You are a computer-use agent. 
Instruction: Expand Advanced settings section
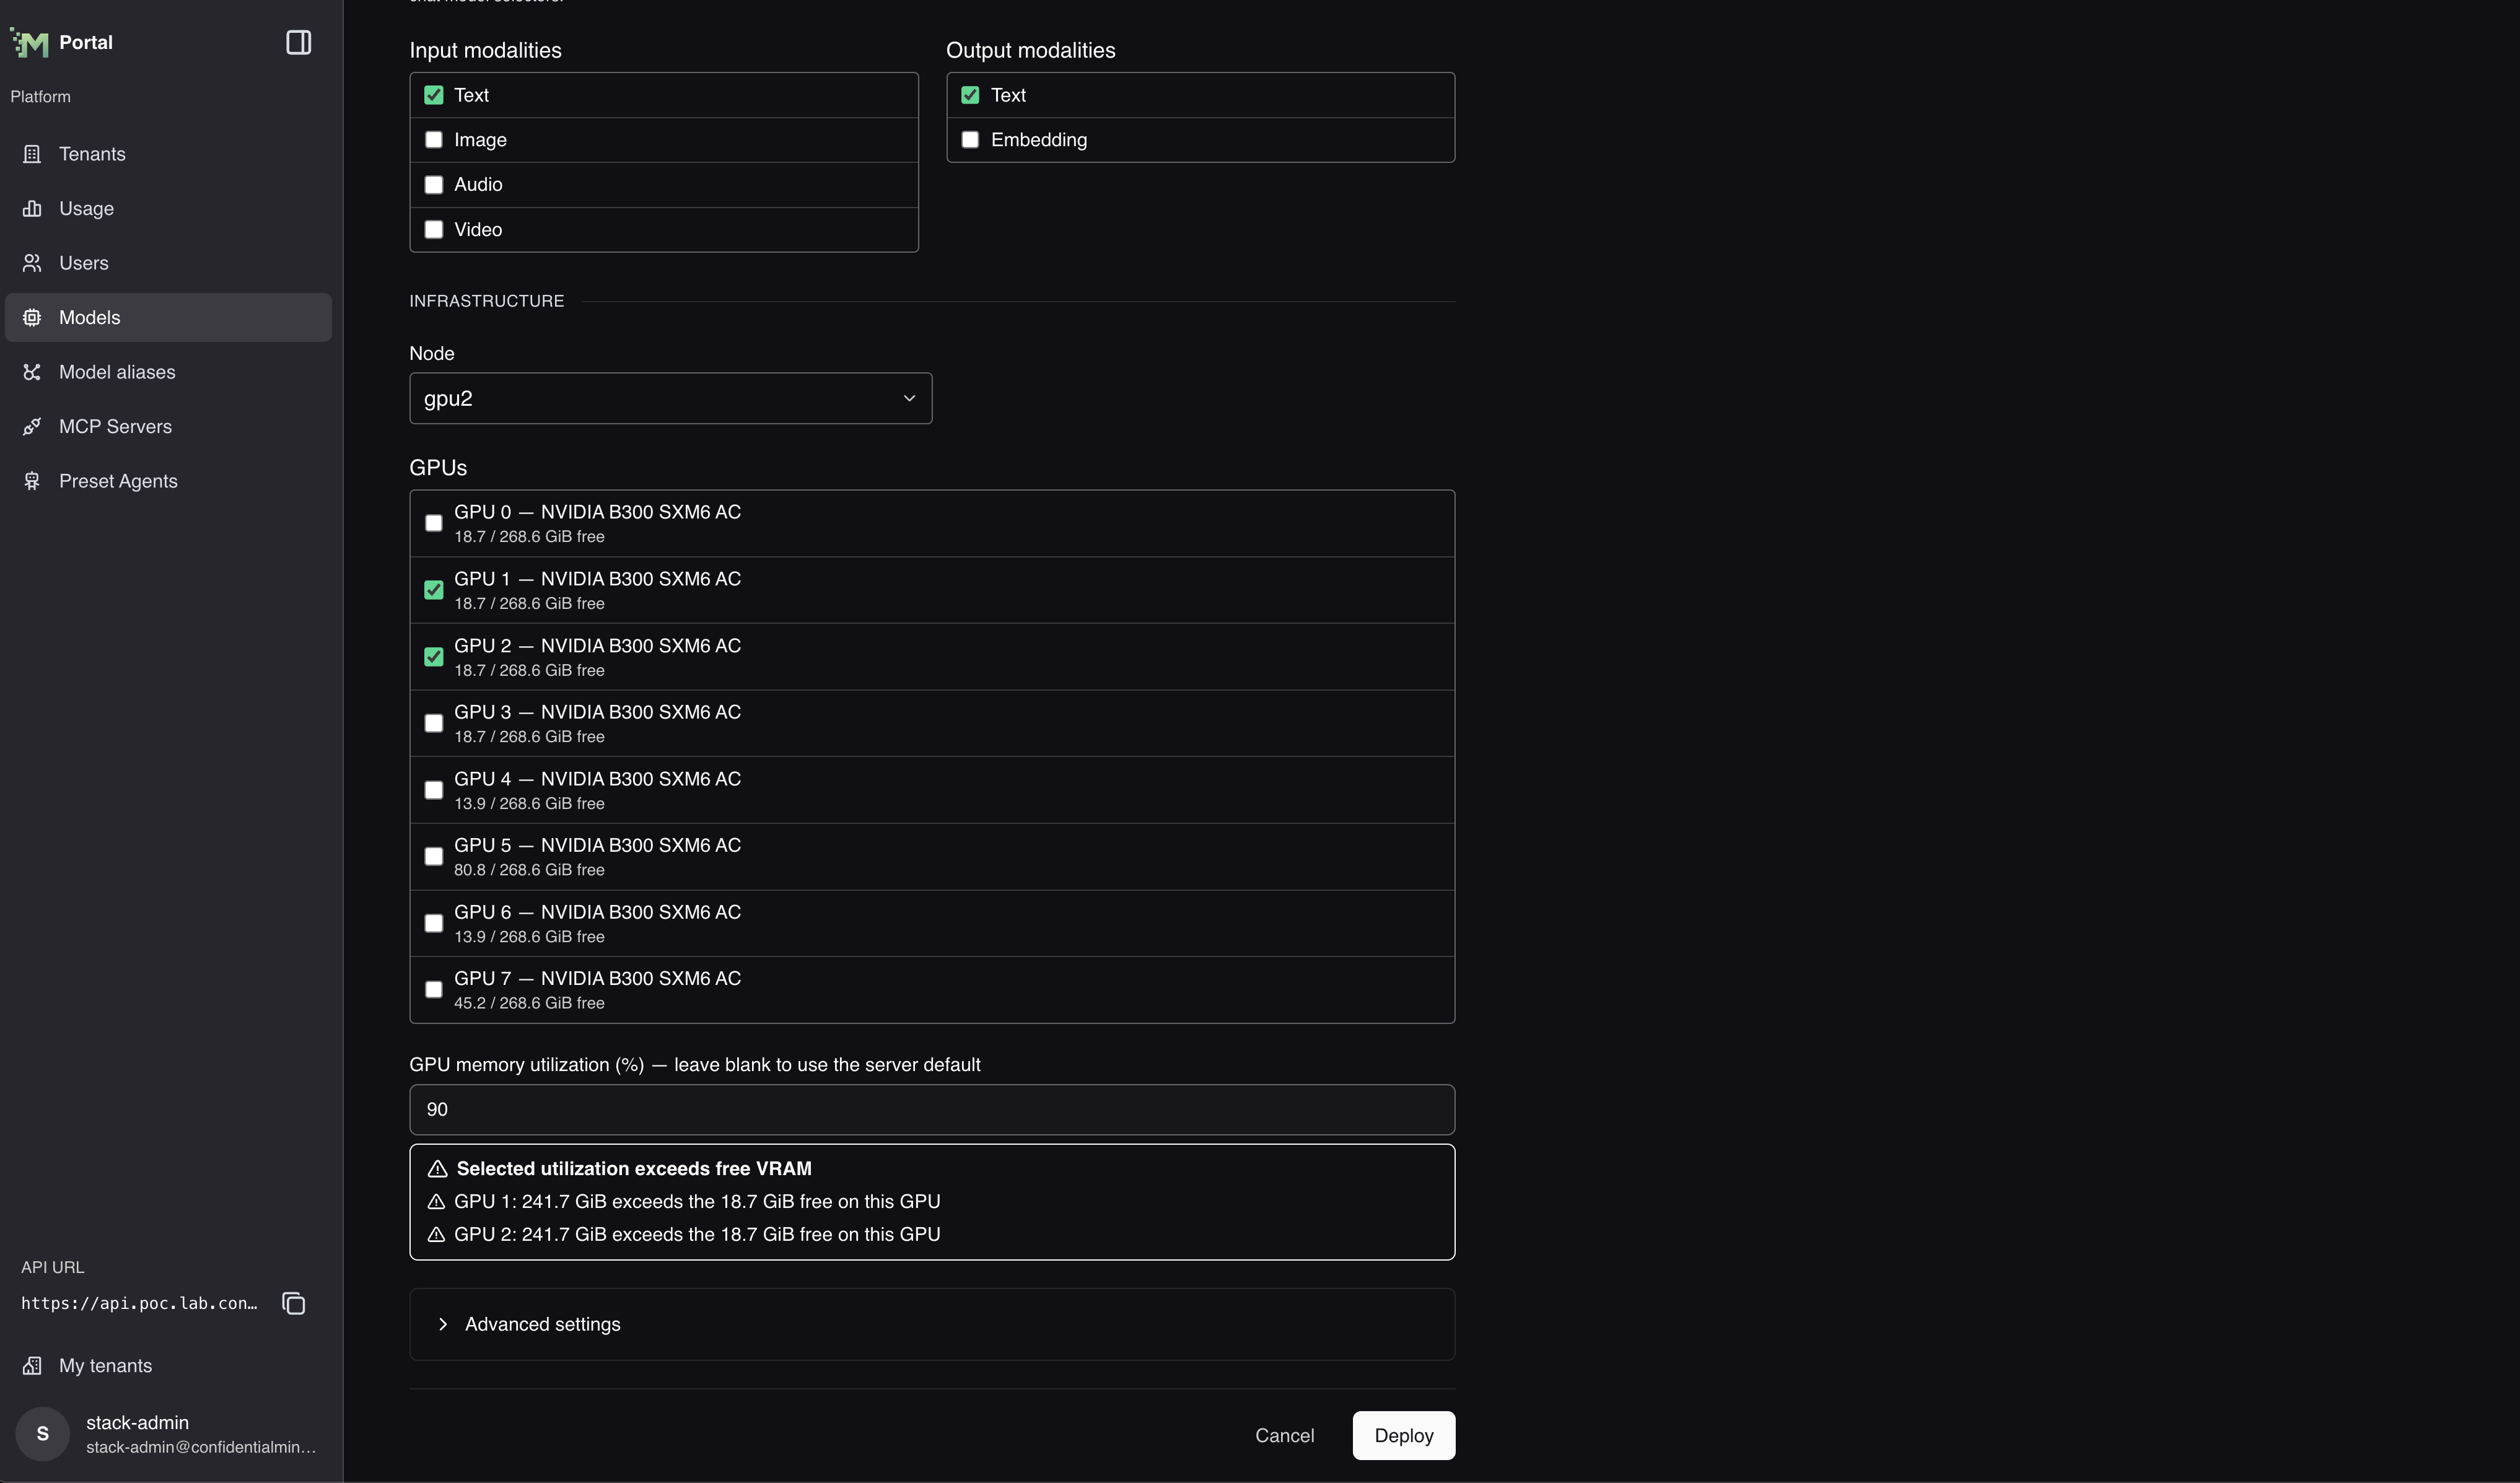pyautogui.click(x=931, y=1324)
